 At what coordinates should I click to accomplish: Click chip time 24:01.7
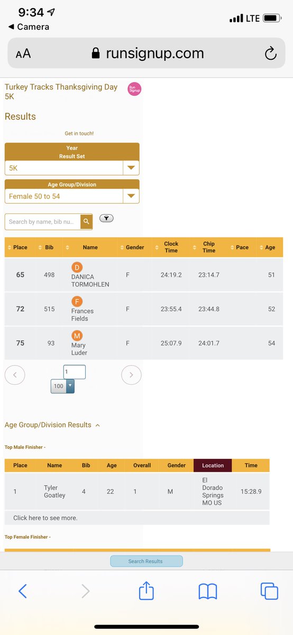[x=209, y=343]
